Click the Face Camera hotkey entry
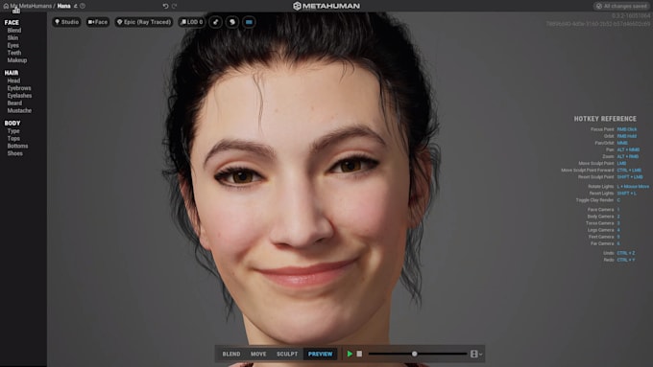653x367 pixels. click(x=603, y=210)
